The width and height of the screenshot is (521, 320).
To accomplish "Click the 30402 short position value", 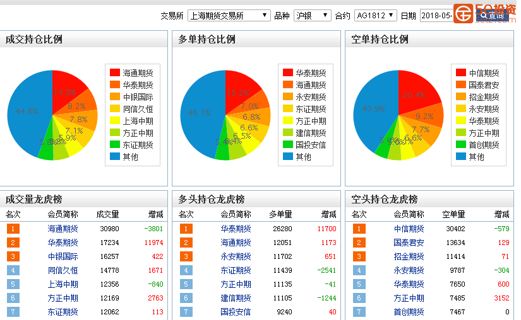I will (455, 229).
